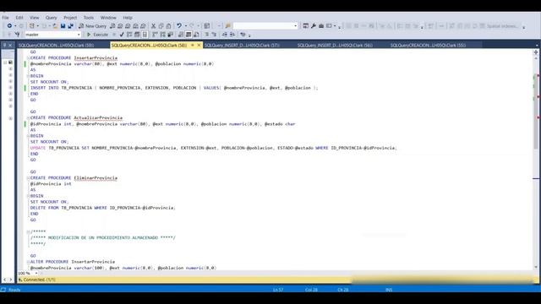Switch to the SQLQuery_INSERT_D tab numbered (57)
541x304 pixels.
coord(242,45)
